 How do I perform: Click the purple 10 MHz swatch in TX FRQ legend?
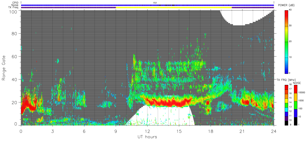pos(286,118)
